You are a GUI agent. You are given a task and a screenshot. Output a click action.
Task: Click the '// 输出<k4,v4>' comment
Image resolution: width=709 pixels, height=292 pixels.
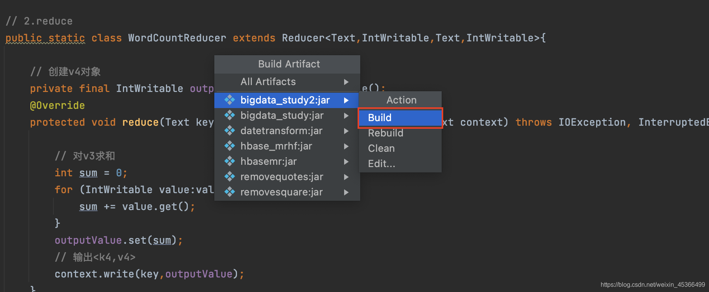pos(95,257)
